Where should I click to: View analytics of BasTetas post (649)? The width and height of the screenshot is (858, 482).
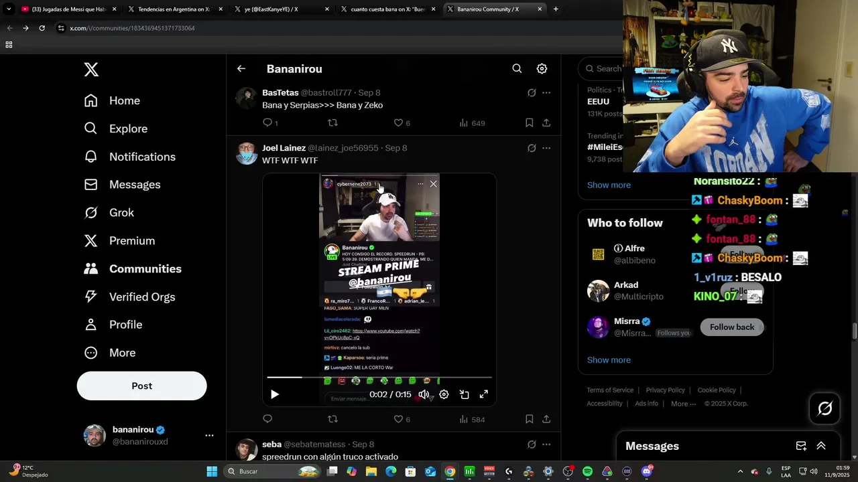(472, 123)
